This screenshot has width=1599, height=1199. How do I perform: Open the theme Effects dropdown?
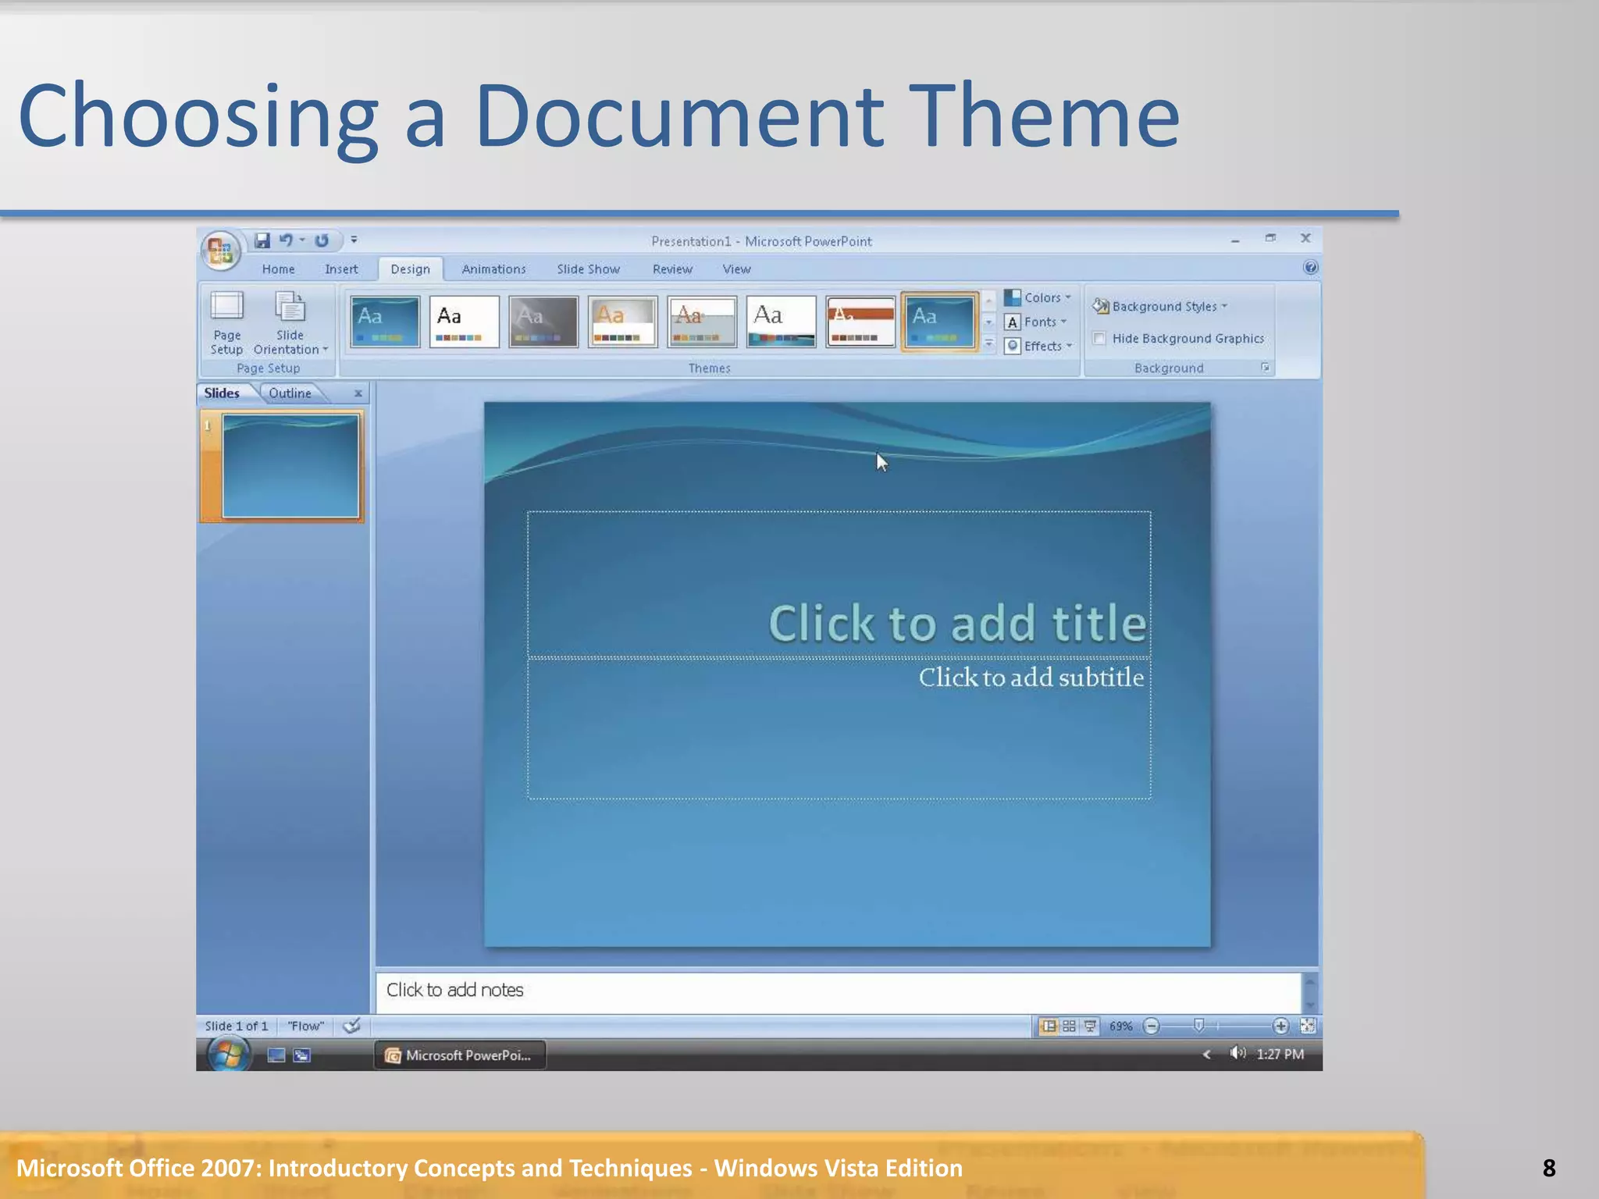click(x=1038, y=346)
